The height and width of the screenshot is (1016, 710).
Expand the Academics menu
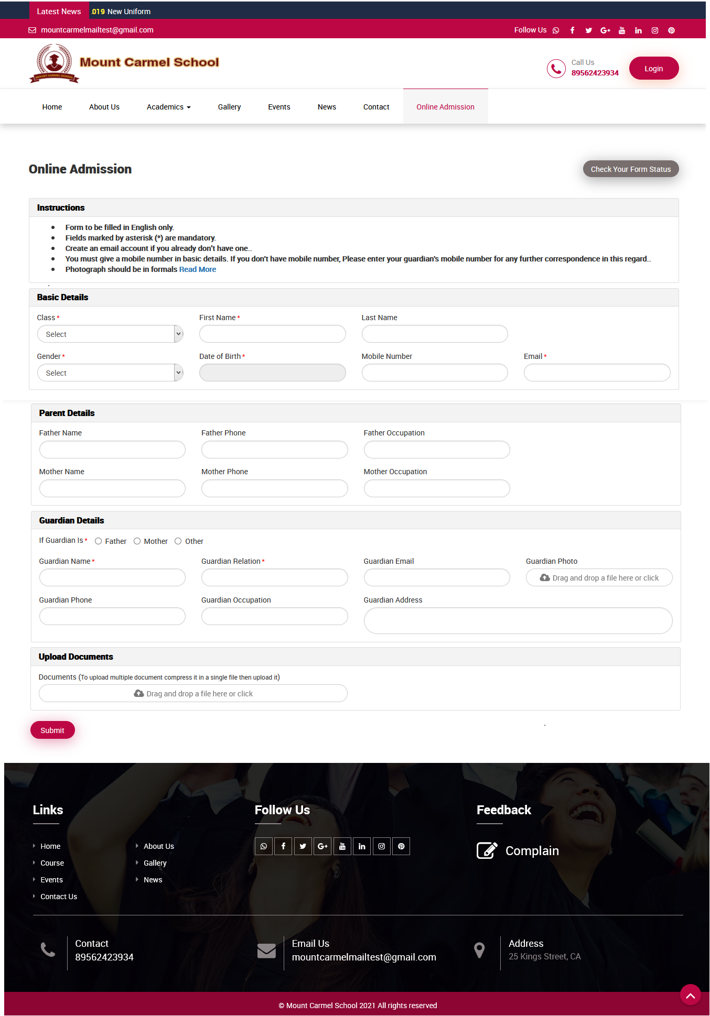[168, 106]
